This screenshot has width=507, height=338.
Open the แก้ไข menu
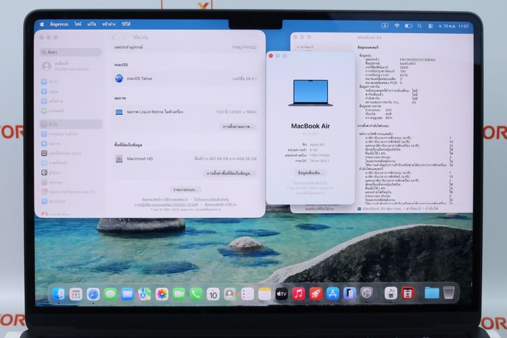[x=92, y=24]
